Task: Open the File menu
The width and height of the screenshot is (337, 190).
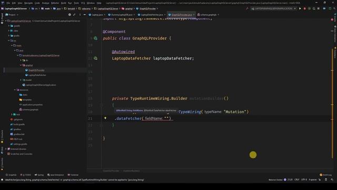Action: (8, 3)
